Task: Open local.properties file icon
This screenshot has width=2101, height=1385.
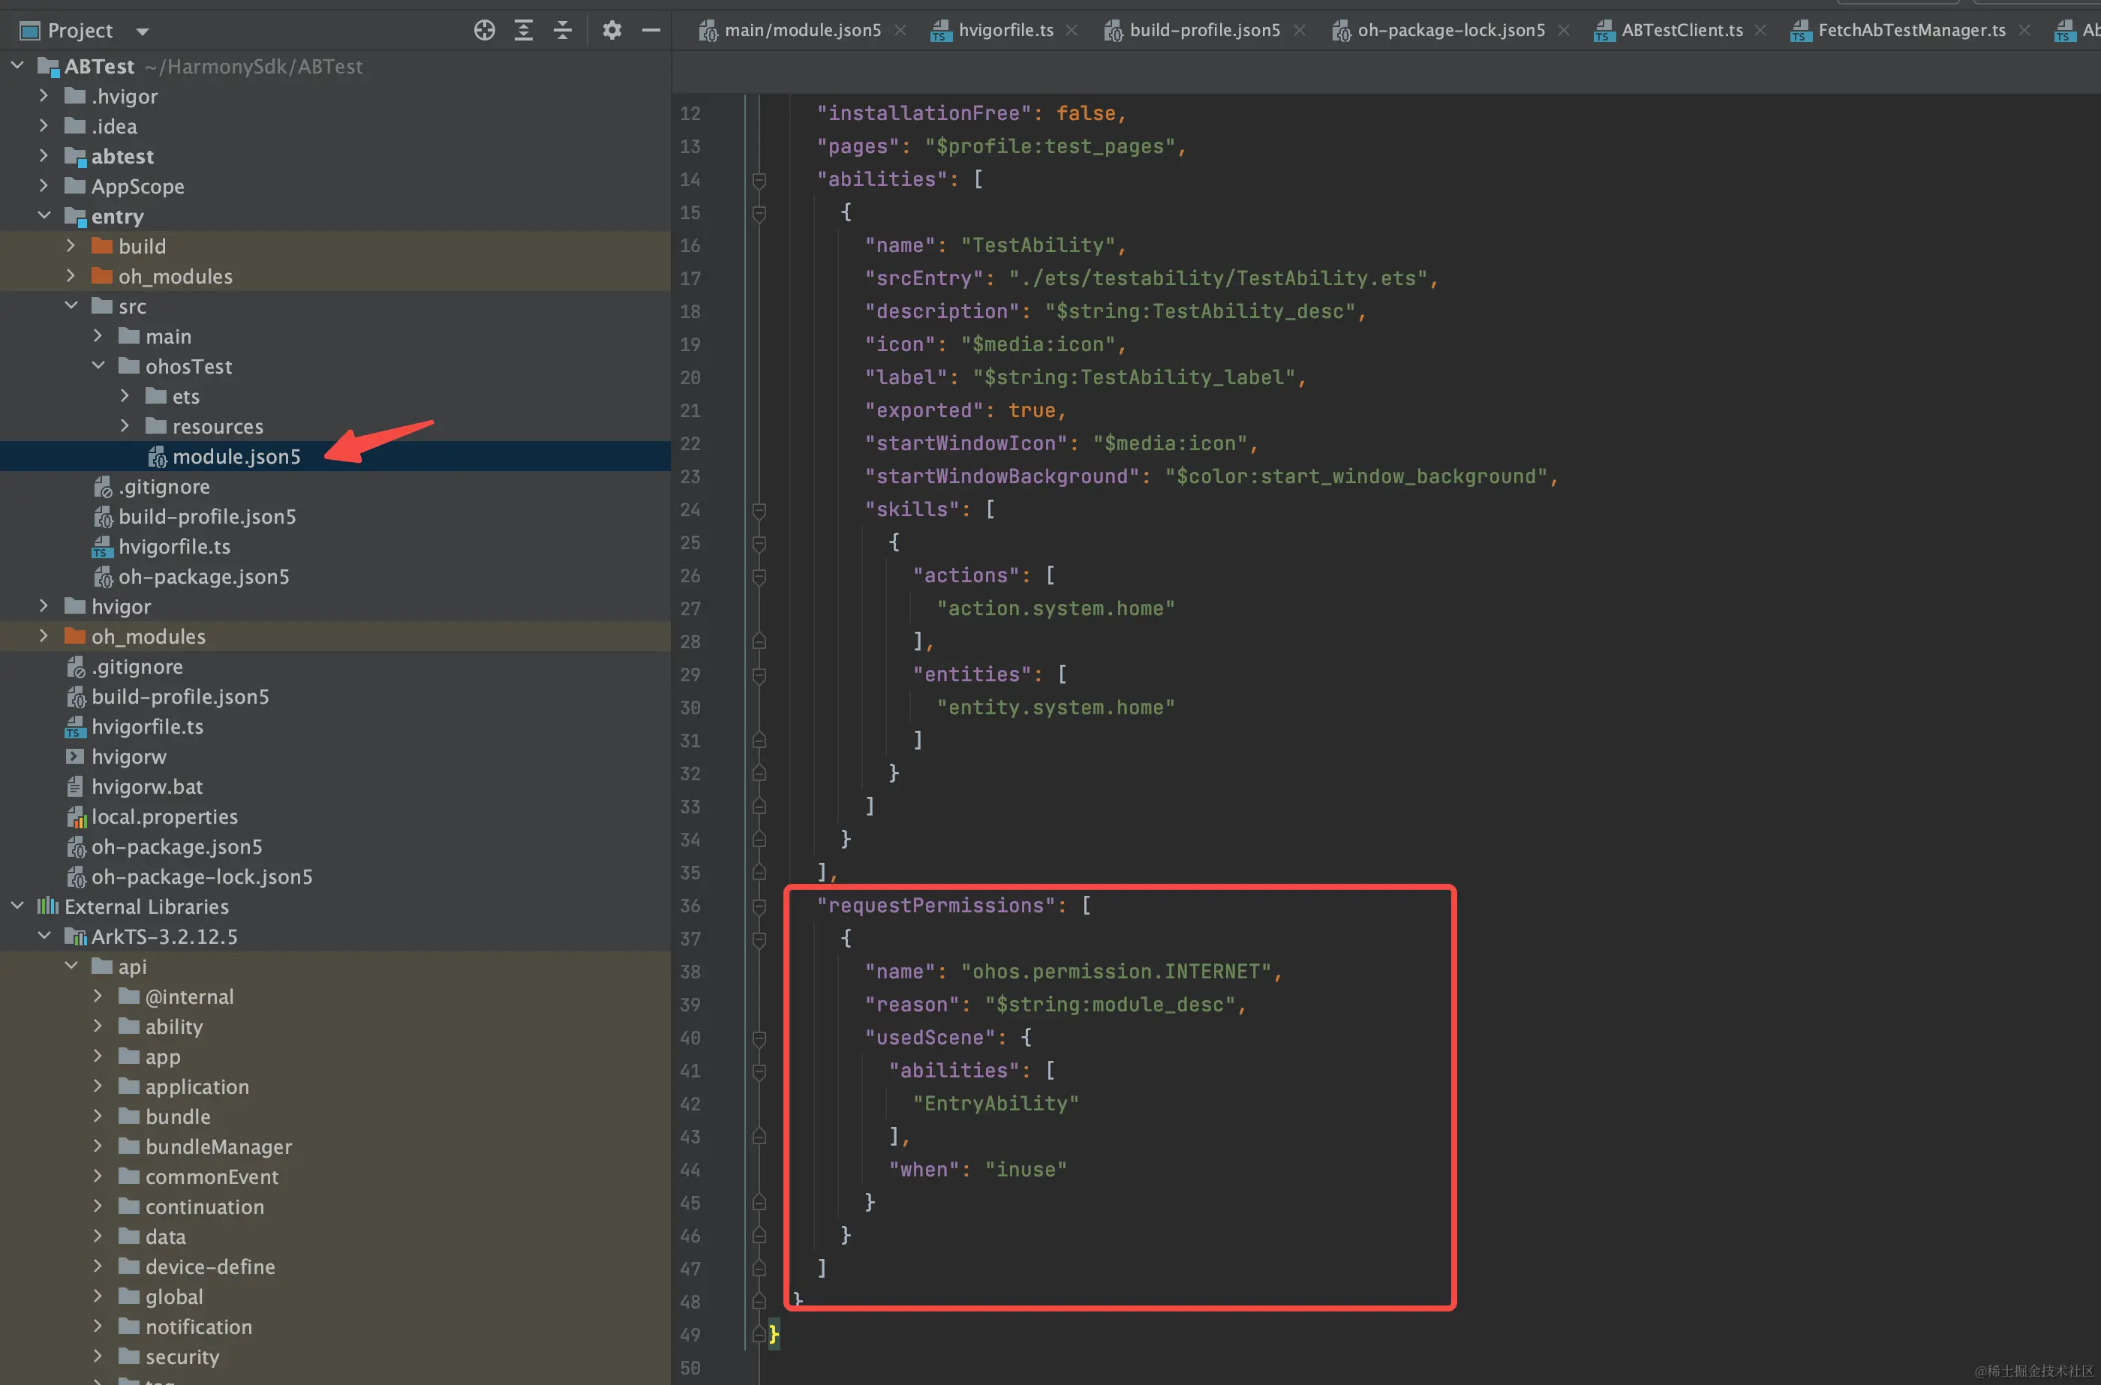Action: (76, 817)
